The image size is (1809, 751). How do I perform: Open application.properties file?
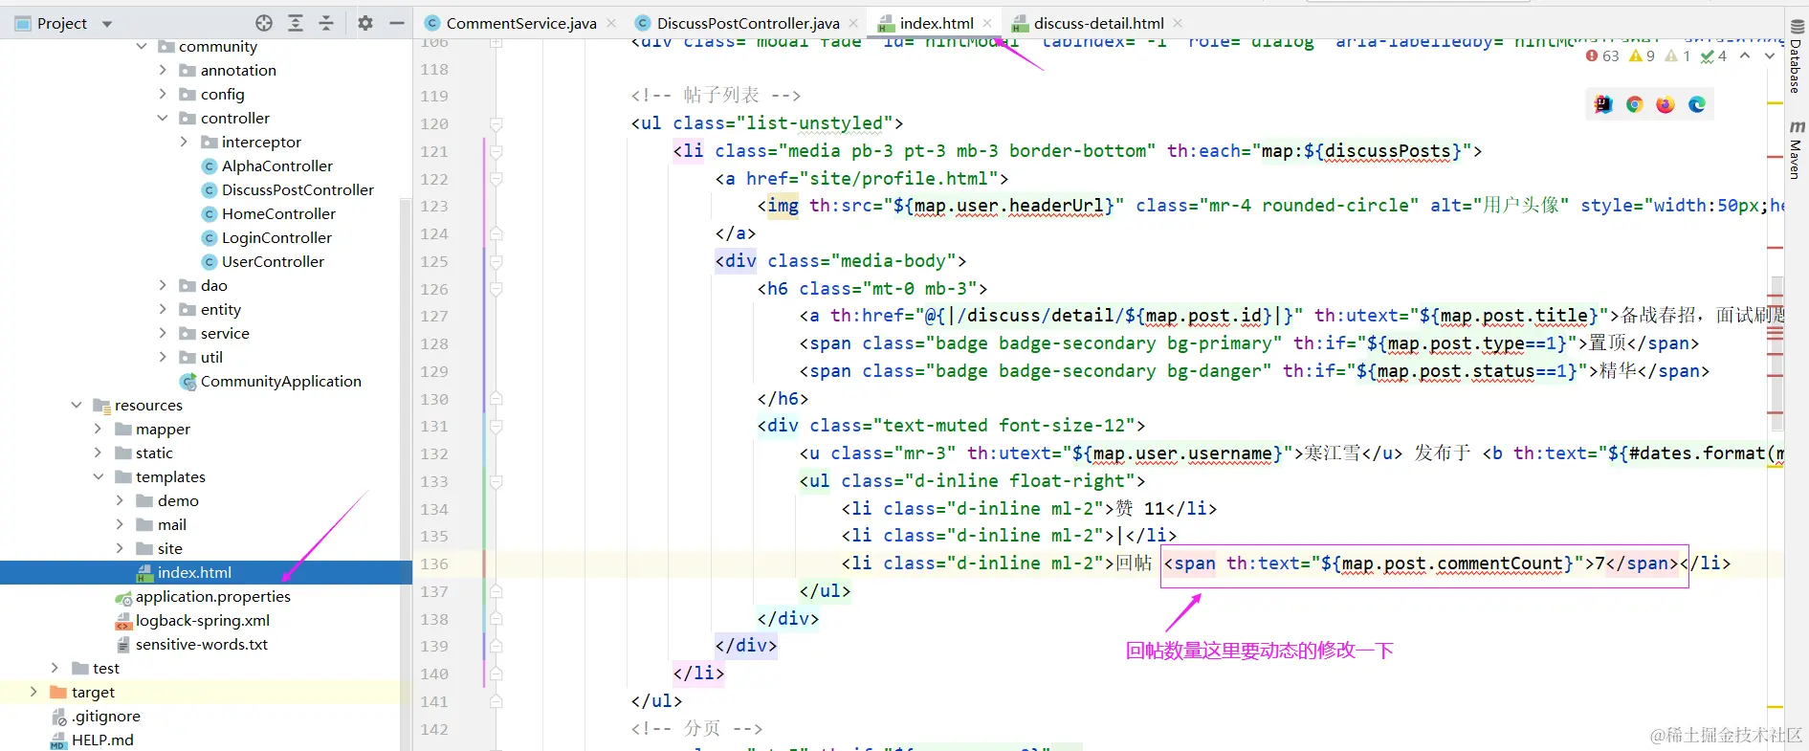[203, 596]
